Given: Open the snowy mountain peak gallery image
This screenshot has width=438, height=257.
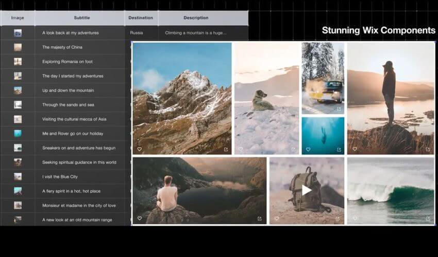Looking at the screenshot, I should 182,98.
